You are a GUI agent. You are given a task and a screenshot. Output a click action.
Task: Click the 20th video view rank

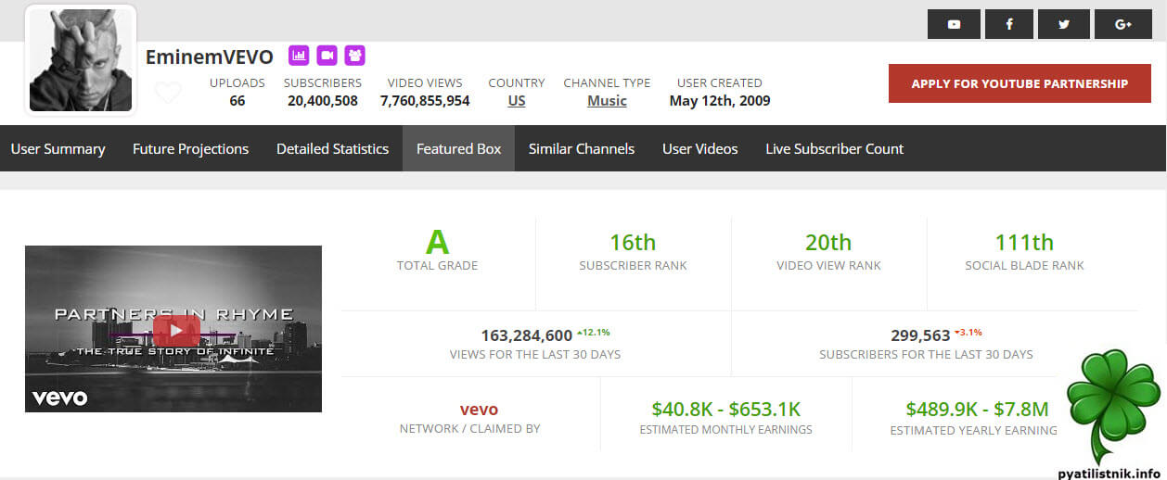[x=828, y=243]
